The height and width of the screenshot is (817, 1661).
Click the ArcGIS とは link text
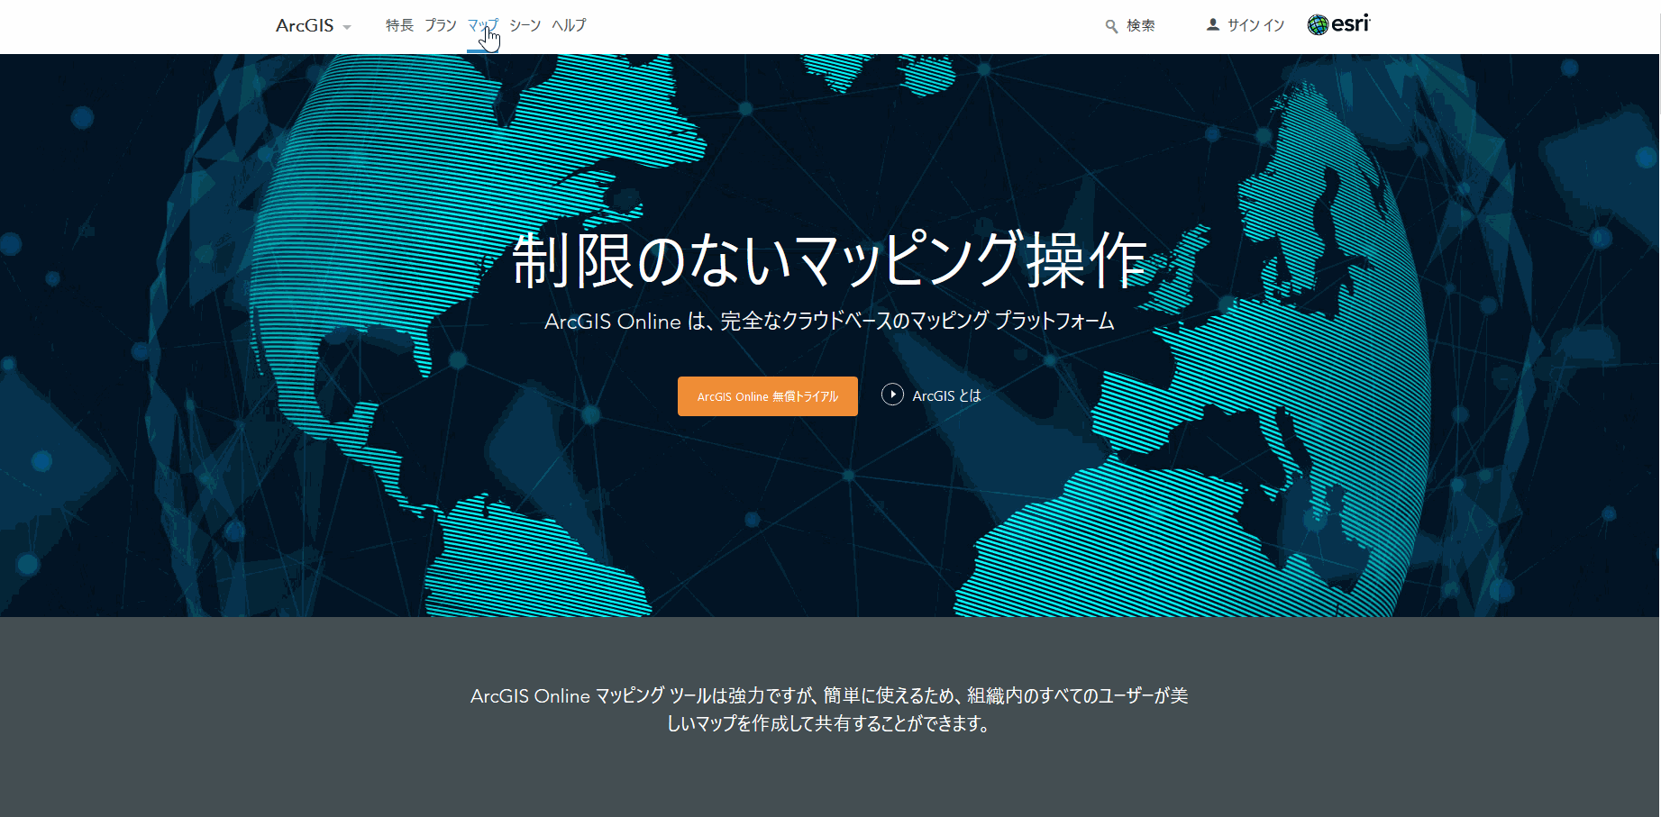point(946,395)
